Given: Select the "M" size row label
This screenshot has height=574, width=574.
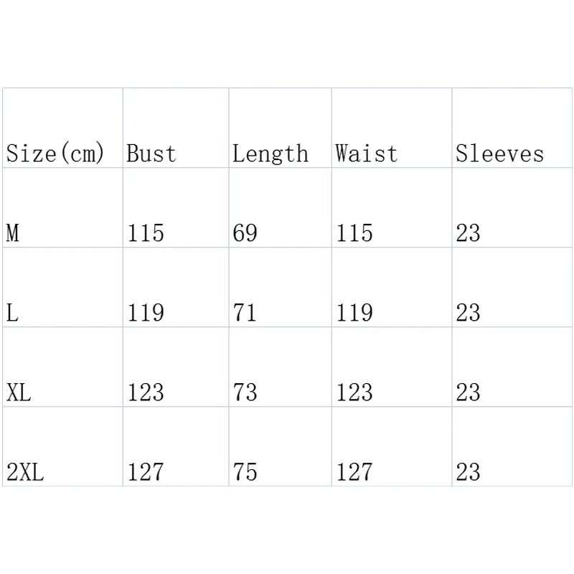Looking at the screenshot, I should click(x=13, y=233).
